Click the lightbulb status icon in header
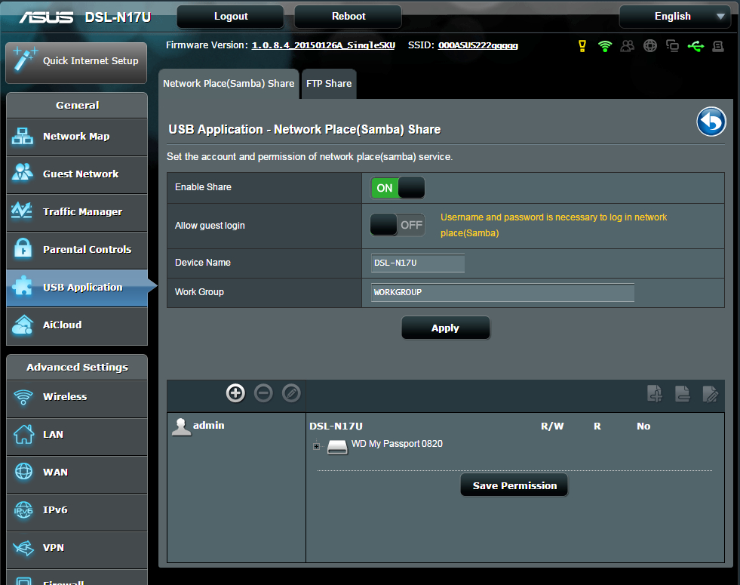The width and height of the screenshot is (740, 585). [582, 46]
